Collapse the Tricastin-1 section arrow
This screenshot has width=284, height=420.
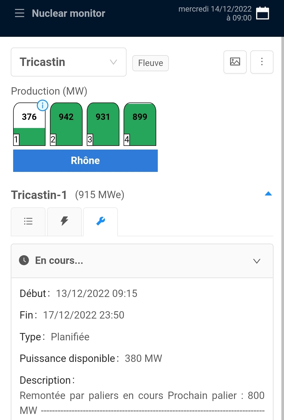pyautogui.click(x=268, y=194)
